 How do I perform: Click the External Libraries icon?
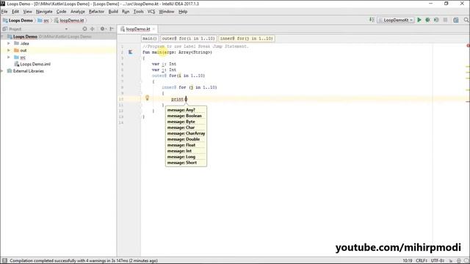pyautogui.click(x=10, y=71)
